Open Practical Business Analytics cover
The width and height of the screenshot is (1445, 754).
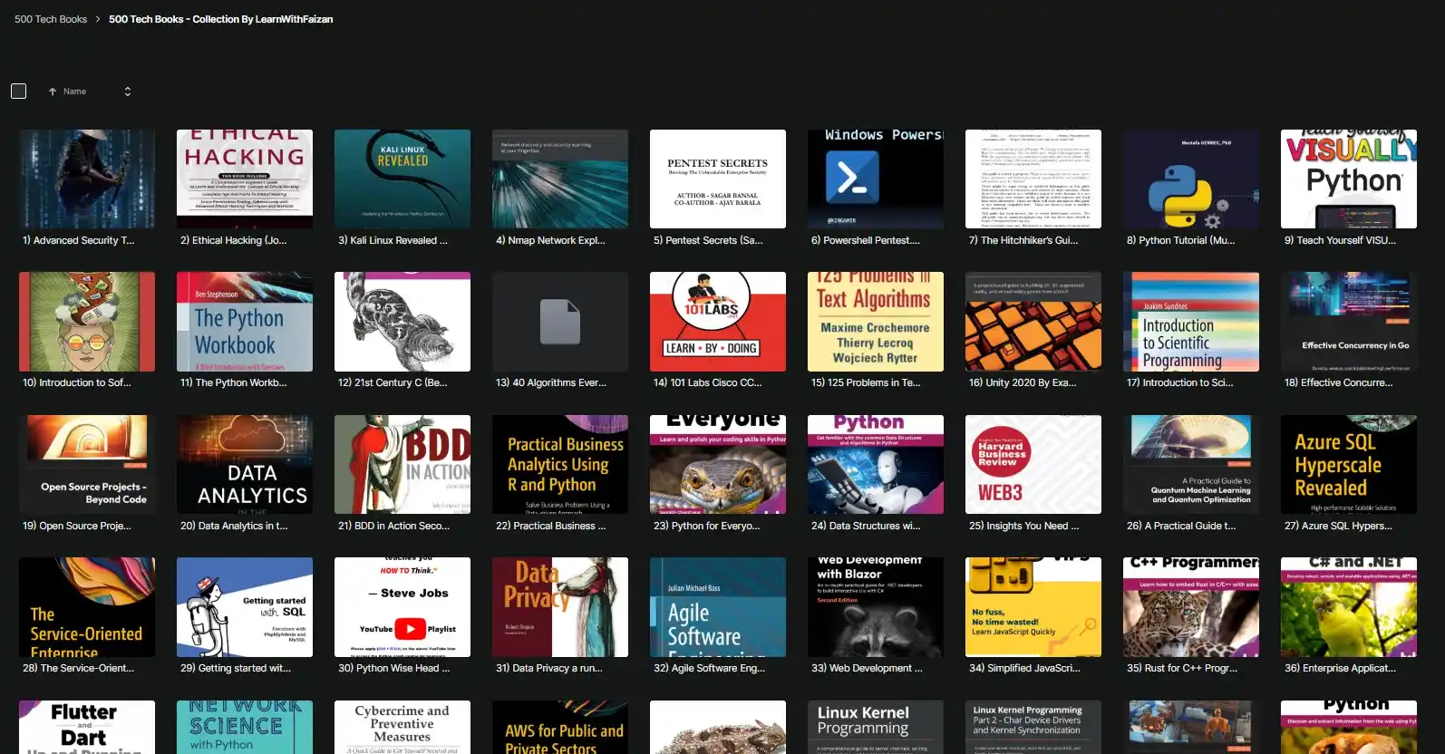click(x=560, y=464)
